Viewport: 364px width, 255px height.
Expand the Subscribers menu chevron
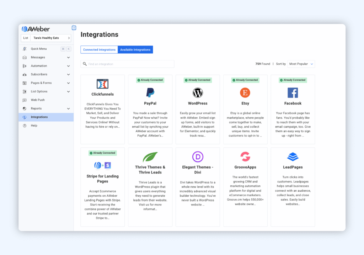click(69, 75)
